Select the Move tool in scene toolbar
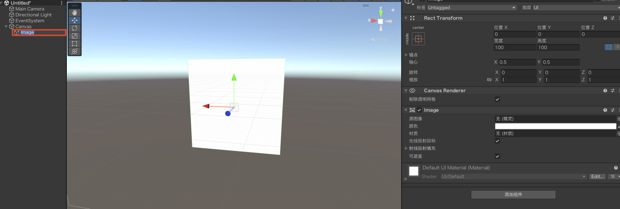This screenshot has width=620, height=209. (74, 20)
